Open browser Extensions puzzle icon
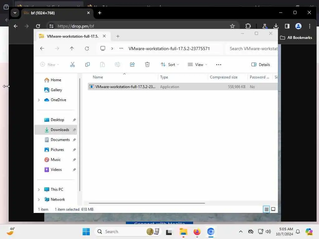The height and width of the screenshot is (239, 319). click(x=248, y=26)
